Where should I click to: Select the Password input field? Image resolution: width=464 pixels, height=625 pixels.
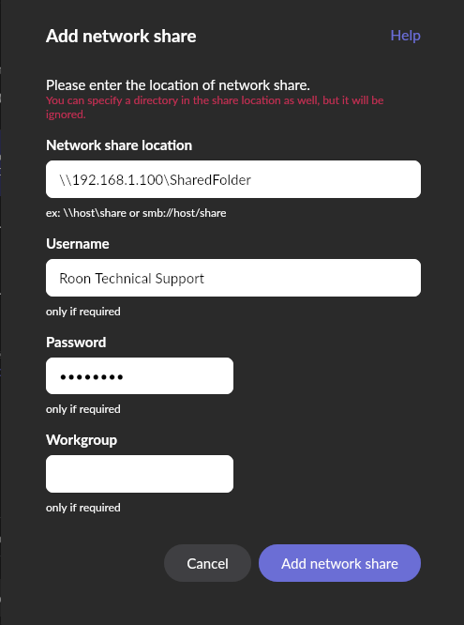coord(140,376)
